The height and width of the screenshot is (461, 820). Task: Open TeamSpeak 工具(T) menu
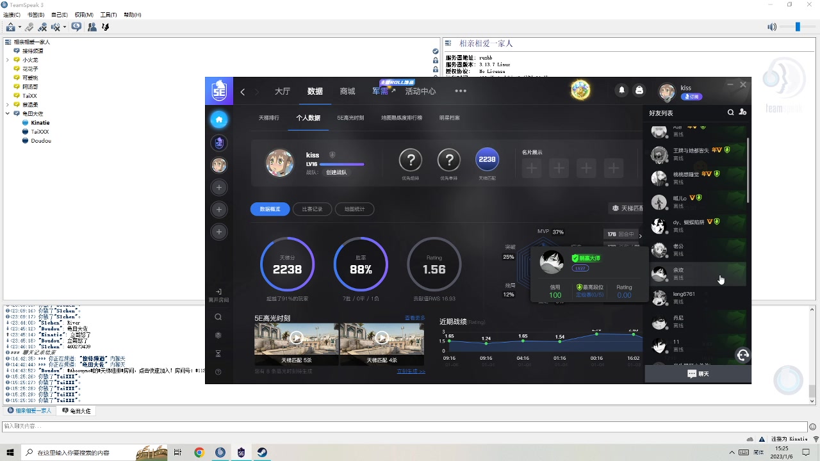click(x=108, y=14)
